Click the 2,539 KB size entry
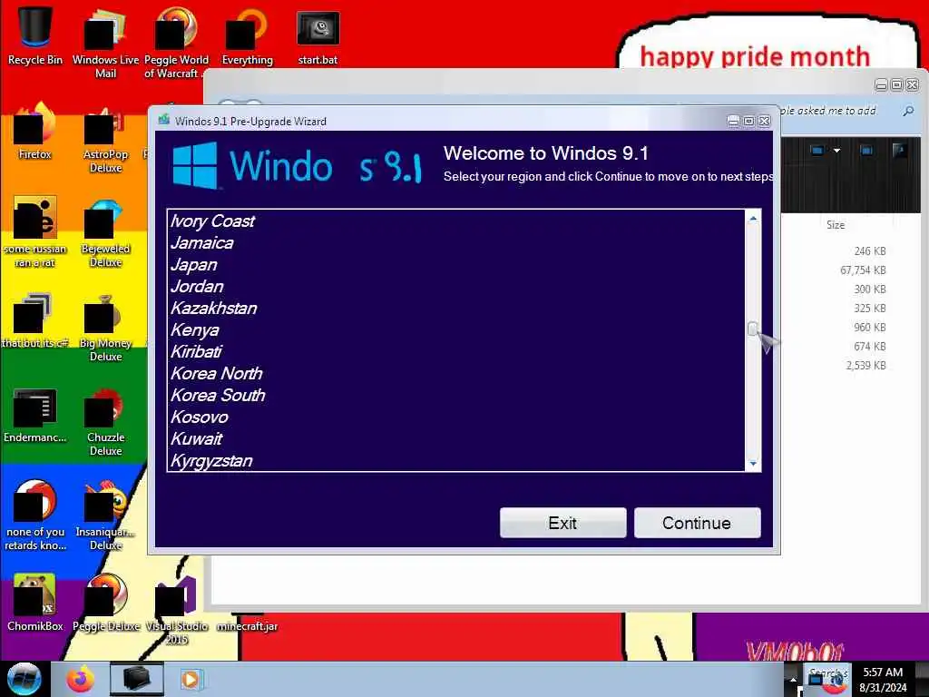The image size is (929, 697). coord(865,366)
